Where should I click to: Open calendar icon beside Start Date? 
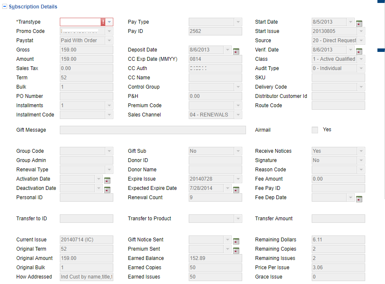(359, 23)
